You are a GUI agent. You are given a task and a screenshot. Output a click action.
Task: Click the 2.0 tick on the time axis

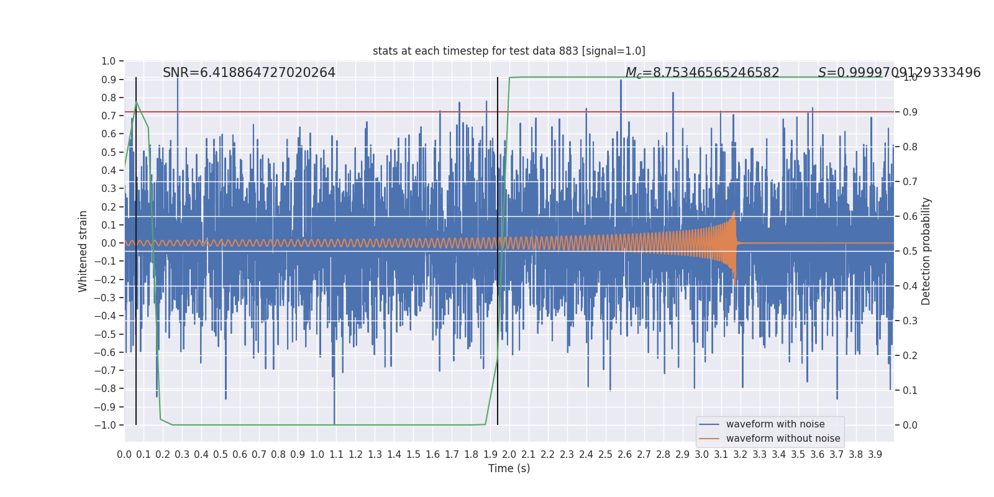pyautogui.click(x=509, y=455)
